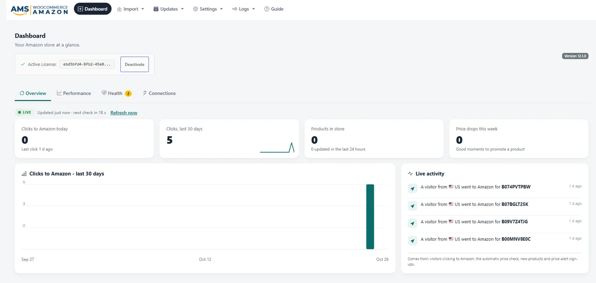Image resolution: width=596 pixels, height=283 pixels.
Task: Click the Refresh now link
Action: click(x=124, y=113)
